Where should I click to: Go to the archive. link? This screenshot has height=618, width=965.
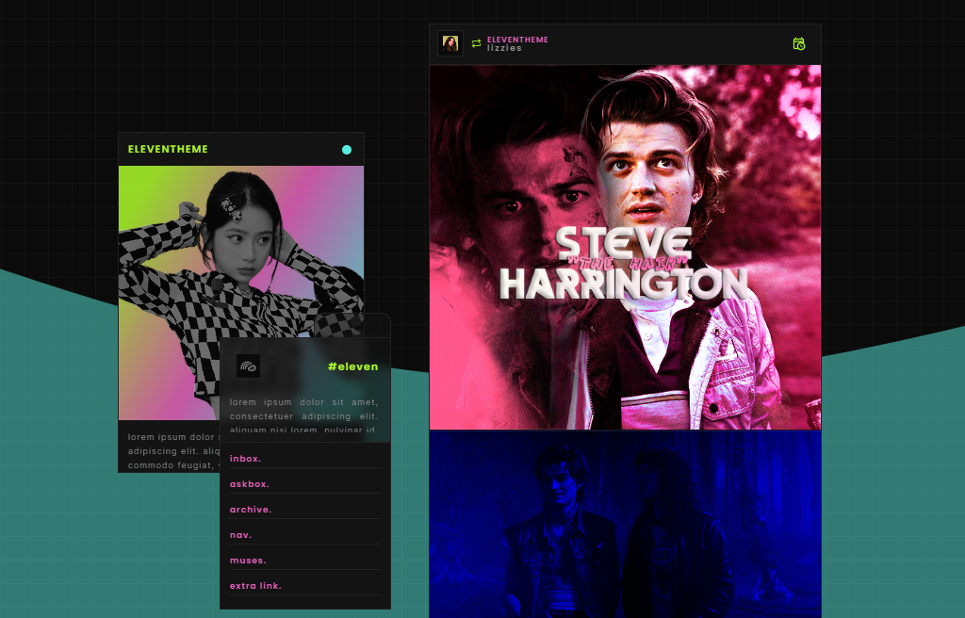coord(250,510)
